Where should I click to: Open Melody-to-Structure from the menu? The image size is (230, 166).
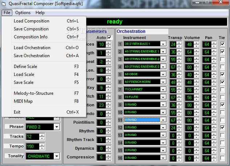click(46, 93)
